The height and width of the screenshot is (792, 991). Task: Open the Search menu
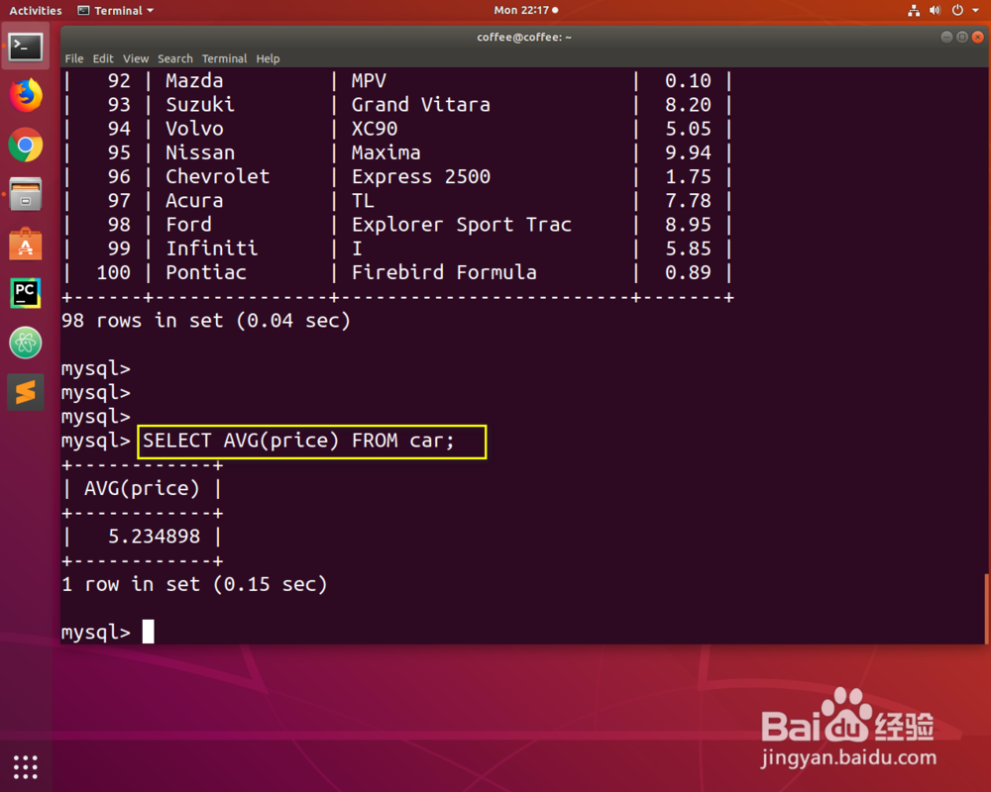(x=175, y=58)
